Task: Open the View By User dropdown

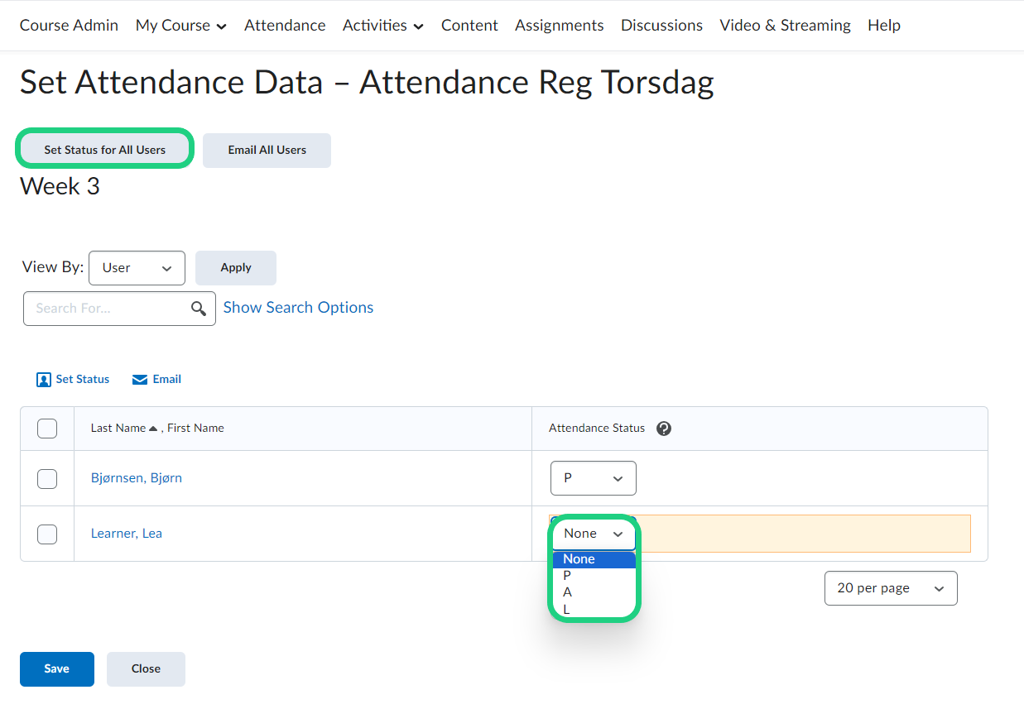Action: 137,268
